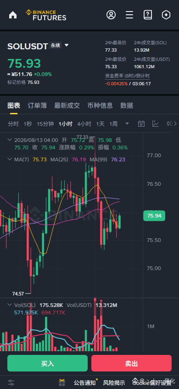Viewport: 179px width, 389px height.
Task: Open the calendar go-to-date icon
Action: click(141, 124)
